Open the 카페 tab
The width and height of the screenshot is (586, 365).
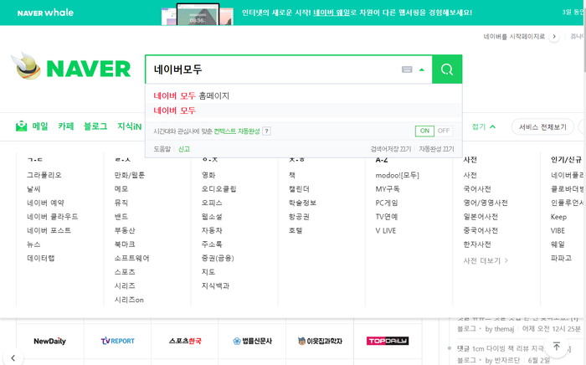[66, 126]
